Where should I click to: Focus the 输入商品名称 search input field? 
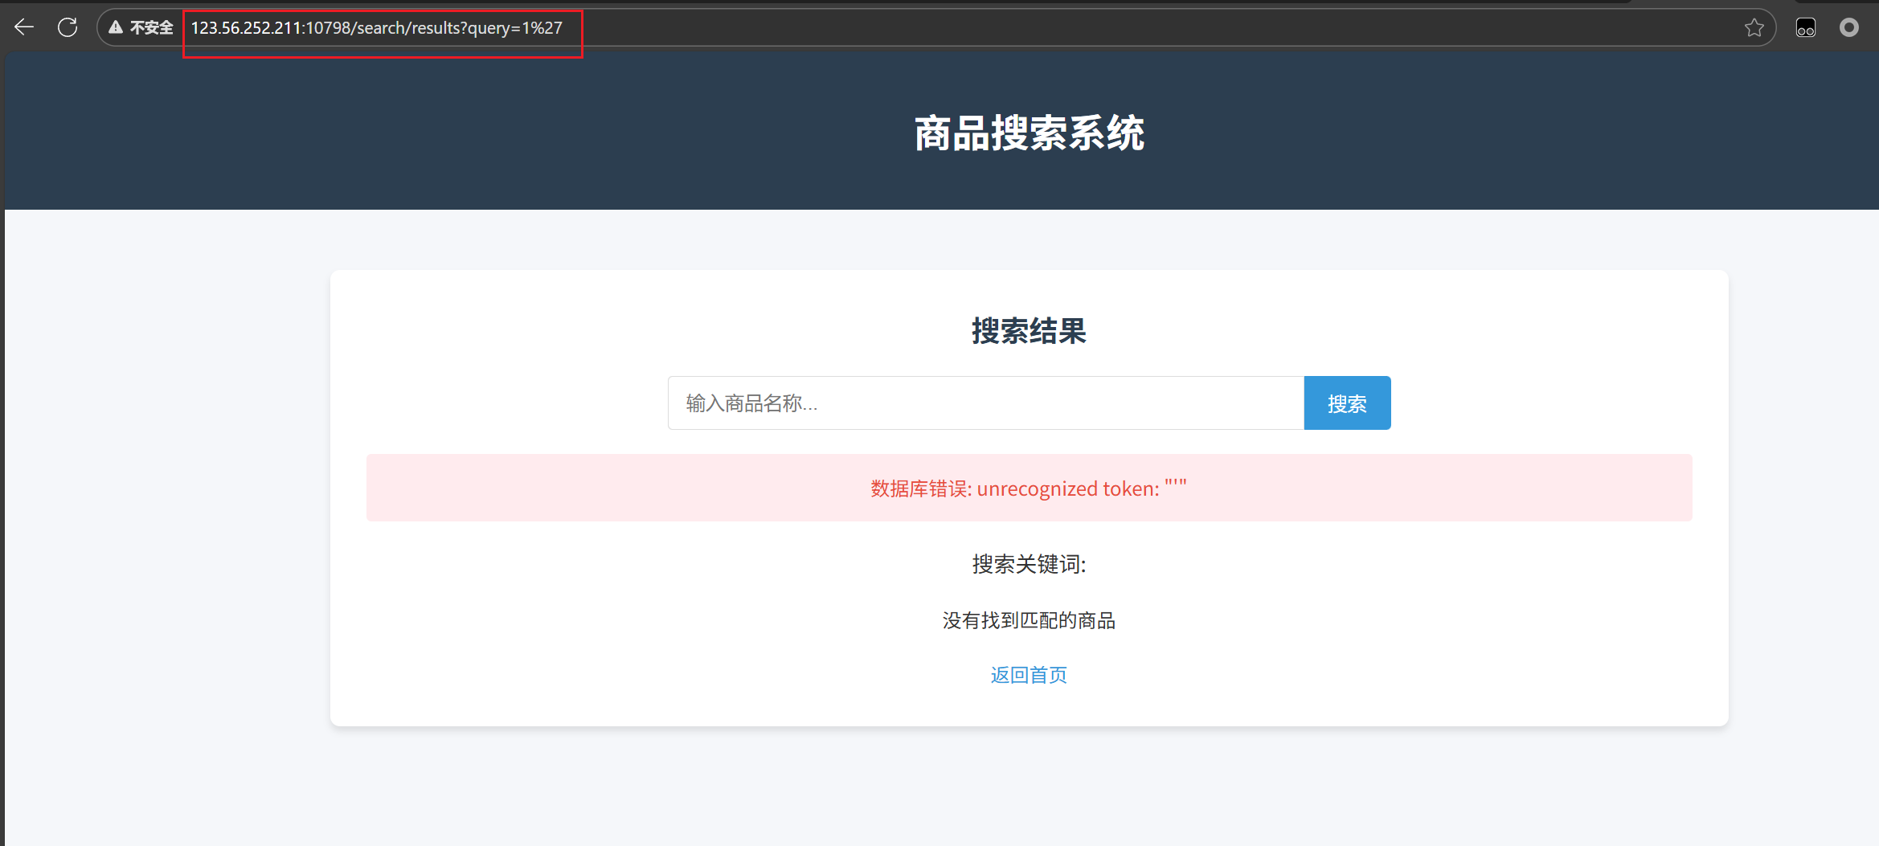tap(985, 403)
